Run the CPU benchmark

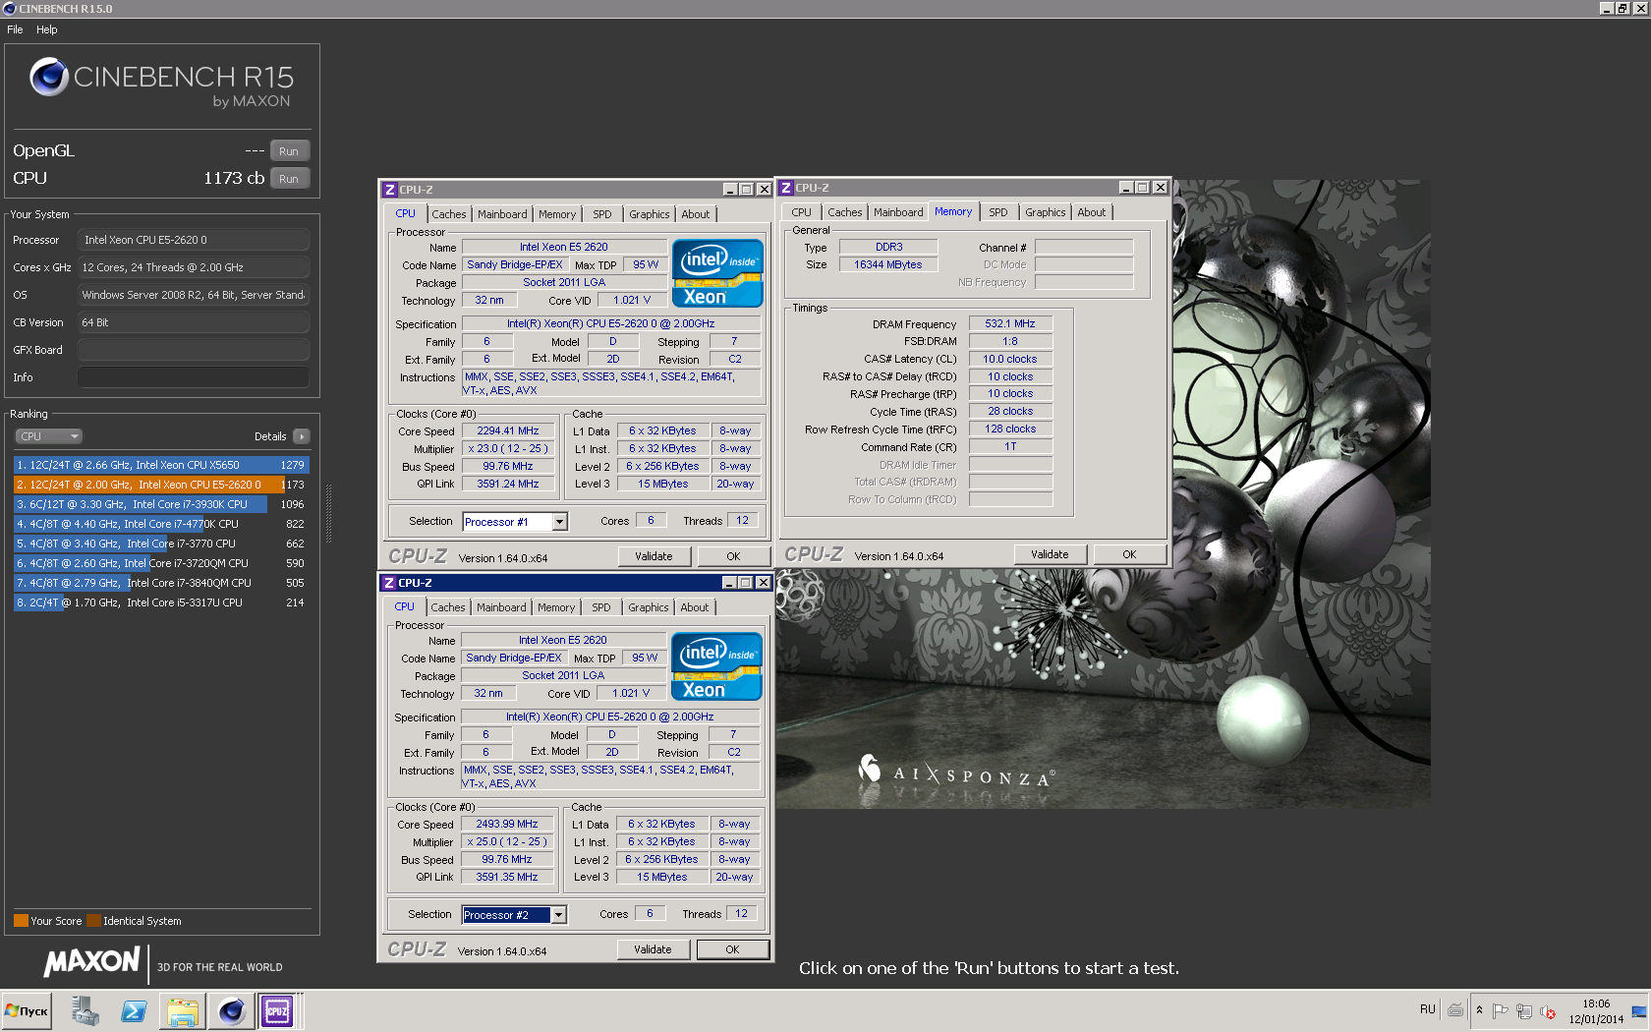(x=289, y=178)
